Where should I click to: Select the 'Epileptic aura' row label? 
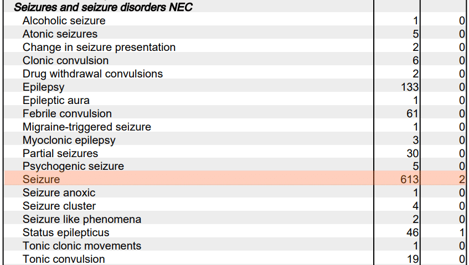coord(56,100)
